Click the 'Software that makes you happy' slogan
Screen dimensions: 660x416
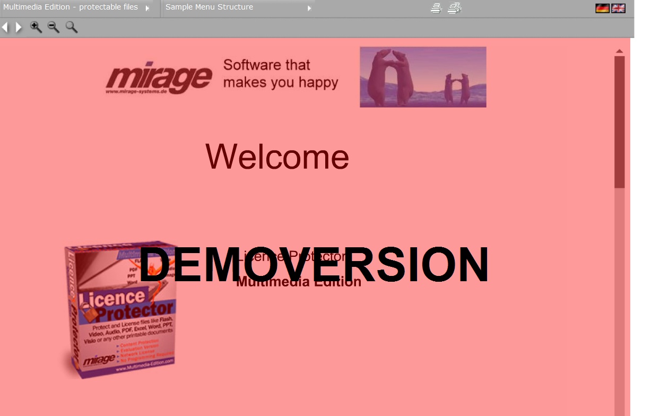point(281,74)
